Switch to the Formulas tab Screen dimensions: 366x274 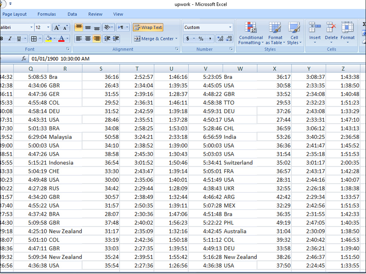tap(47, 14)
